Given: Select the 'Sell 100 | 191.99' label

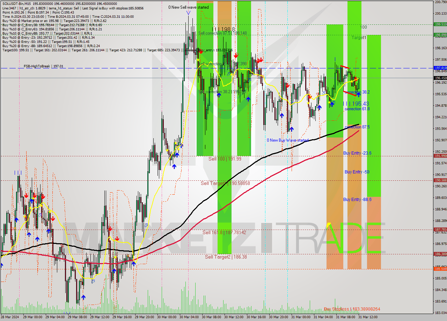Looking at the screenshot, I should coord(225,159).
